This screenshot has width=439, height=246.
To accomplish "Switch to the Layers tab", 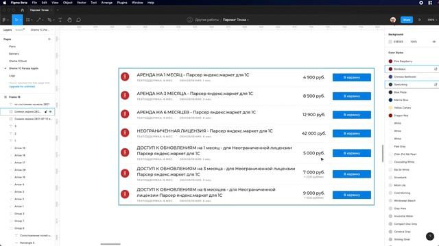I will pos(8,30).
